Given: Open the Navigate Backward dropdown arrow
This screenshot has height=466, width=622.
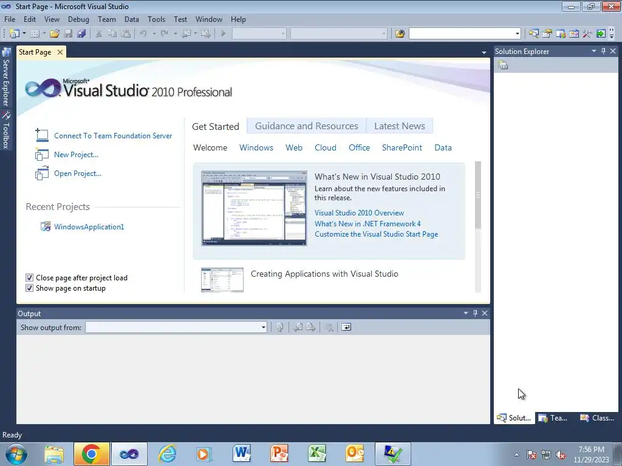Looking at the screenshot, I should tap(196, 34).
